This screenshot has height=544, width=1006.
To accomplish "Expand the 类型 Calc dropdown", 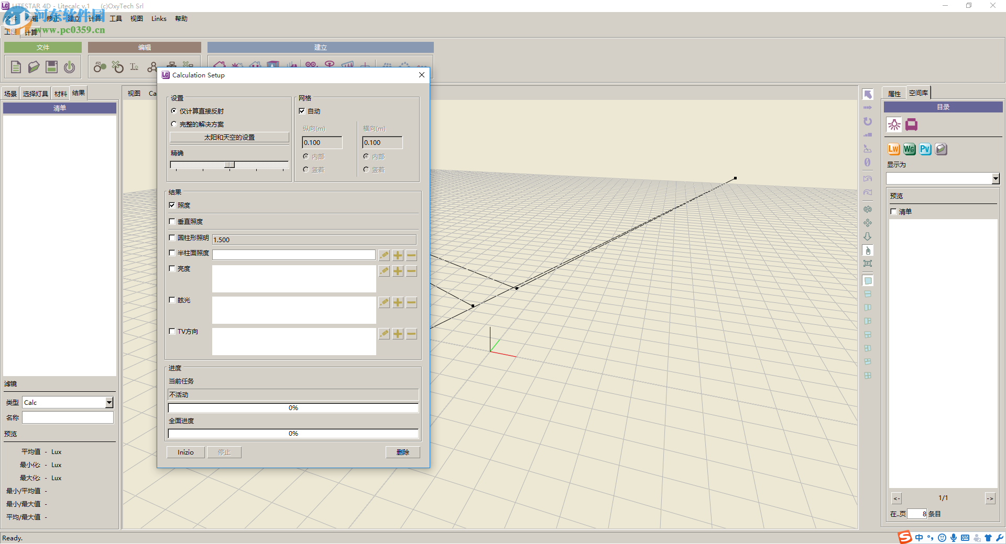I will (109, 402).
